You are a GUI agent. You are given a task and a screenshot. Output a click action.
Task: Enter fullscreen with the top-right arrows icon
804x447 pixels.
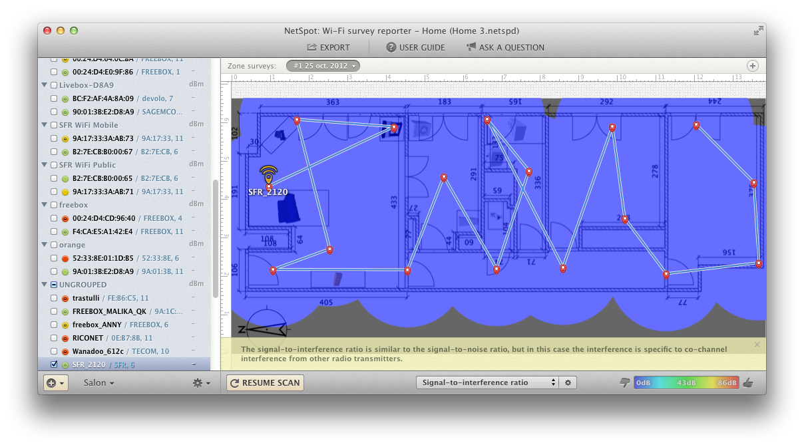[758, 31]
